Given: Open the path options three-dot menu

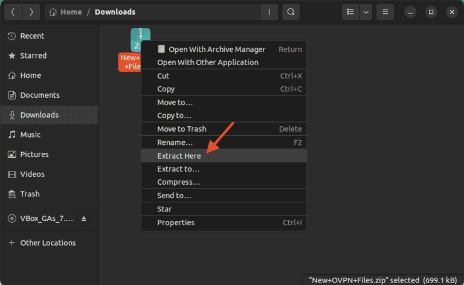Looking at the screenshot, I should (269, 12).
